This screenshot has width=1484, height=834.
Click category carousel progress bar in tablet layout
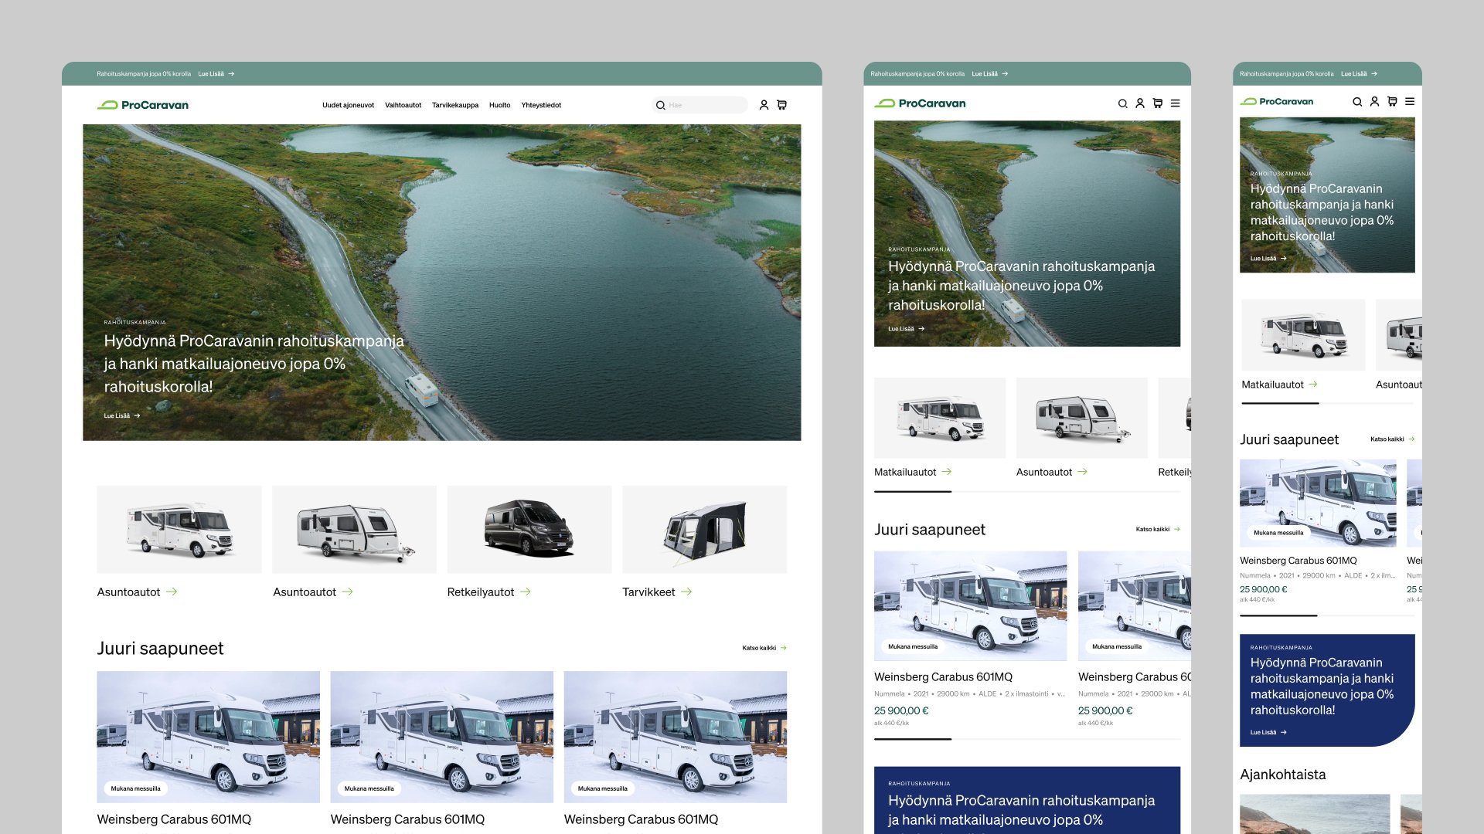[x=1027, y=492]
